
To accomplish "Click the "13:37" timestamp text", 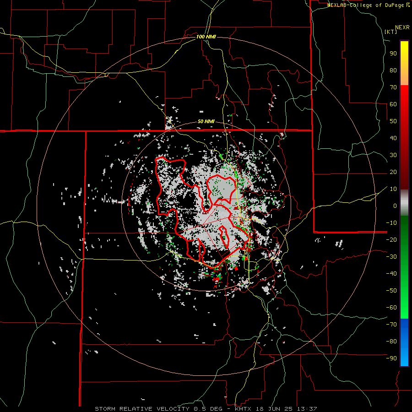I will [307, 409].
